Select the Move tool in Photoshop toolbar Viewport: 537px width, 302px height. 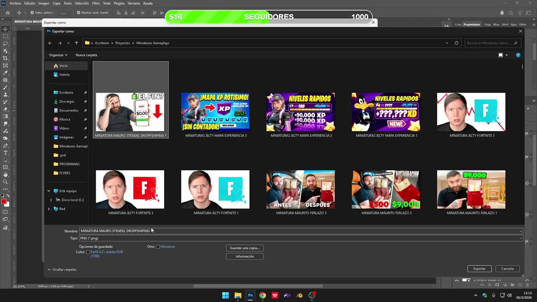(5, 29)
